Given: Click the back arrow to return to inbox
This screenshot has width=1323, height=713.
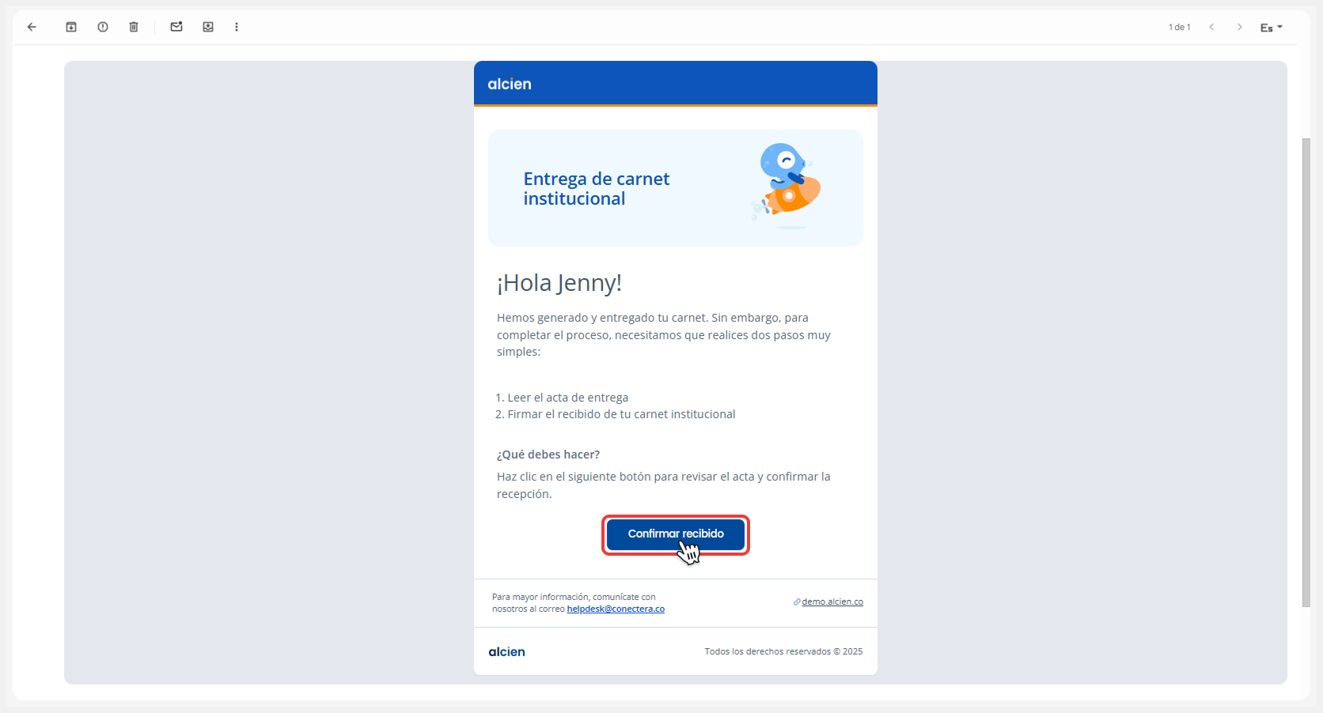Looking at the screenshot, I should 32,26.
